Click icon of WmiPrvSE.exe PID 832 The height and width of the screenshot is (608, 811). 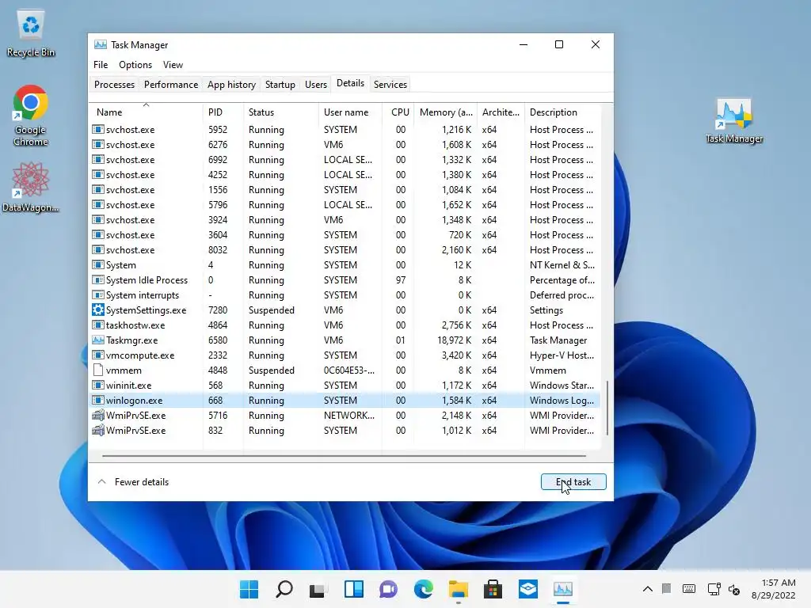coord(97,430)
